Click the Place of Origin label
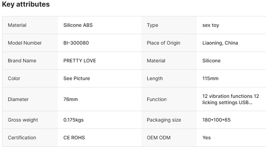The width and height of the screenshot is (266, 147). pyautogui.click(x=164, y=43)
